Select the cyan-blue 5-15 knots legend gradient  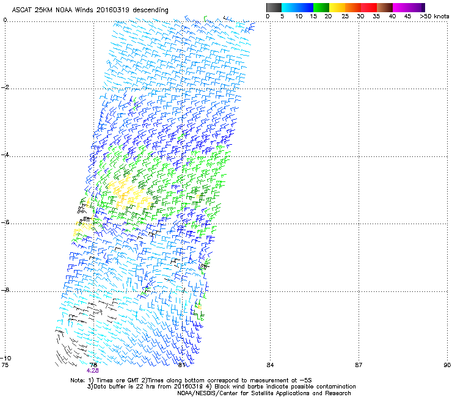[297, 7]
